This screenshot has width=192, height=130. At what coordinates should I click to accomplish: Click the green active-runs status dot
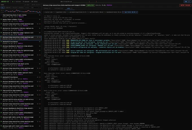(13, 2)
